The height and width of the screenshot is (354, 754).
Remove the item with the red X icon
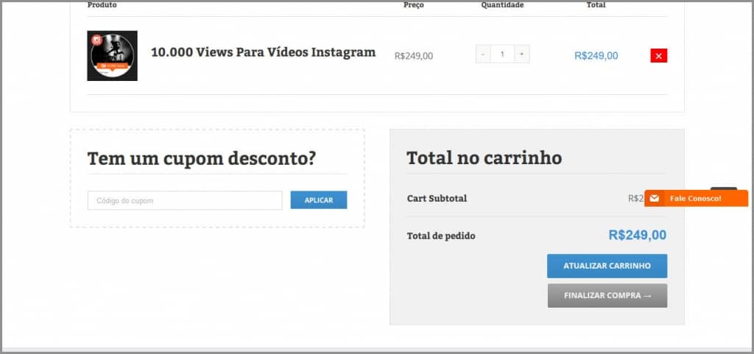click(x=658, y=56)
